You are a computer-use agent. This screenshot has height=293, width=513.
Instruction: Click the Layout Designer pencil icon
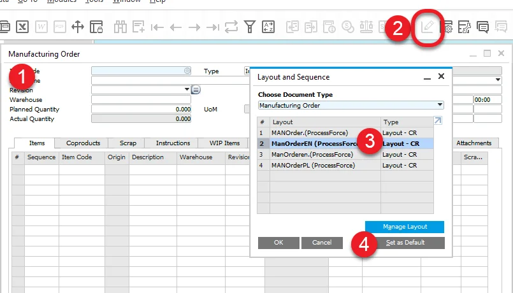[x=425, y=27]
